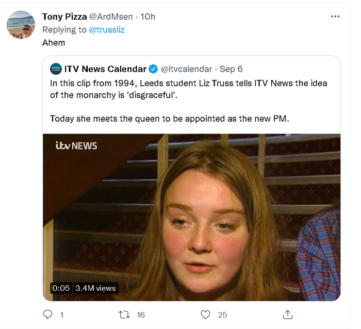Open the @ArdMsen handle
The width and height of the screenshot is (361, 329).
point(113,17)
